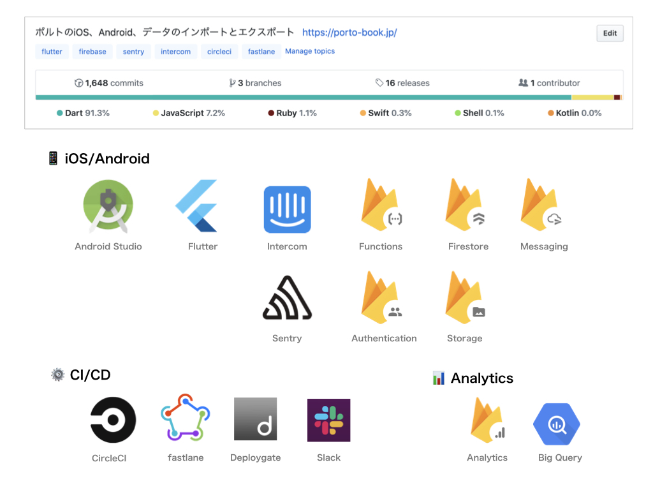Click the Firebase Functions icon
653x490 pixels.
click(381, 205)
